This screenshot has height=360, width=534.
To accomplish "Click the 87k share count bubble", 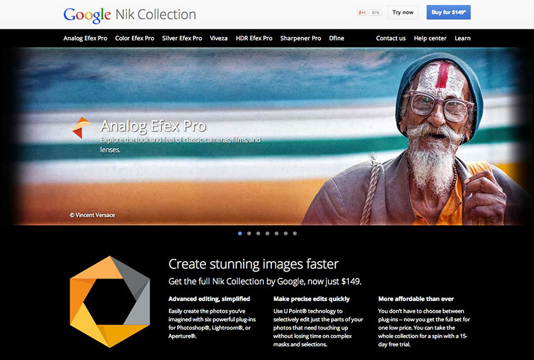I will (375, 13).
